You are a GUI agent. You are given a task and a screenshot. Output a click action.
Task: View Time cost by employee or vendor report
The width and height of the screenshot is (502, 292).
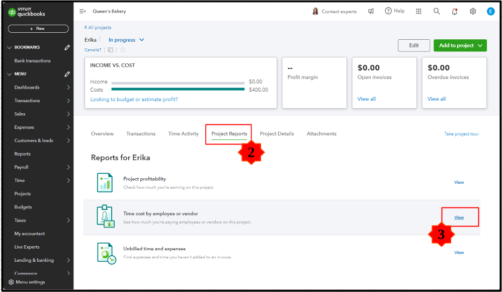point(459,217)
